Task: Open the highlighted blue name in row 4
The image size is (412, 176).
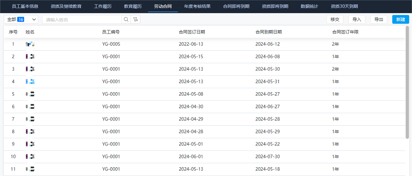Action: click(30, 82)
